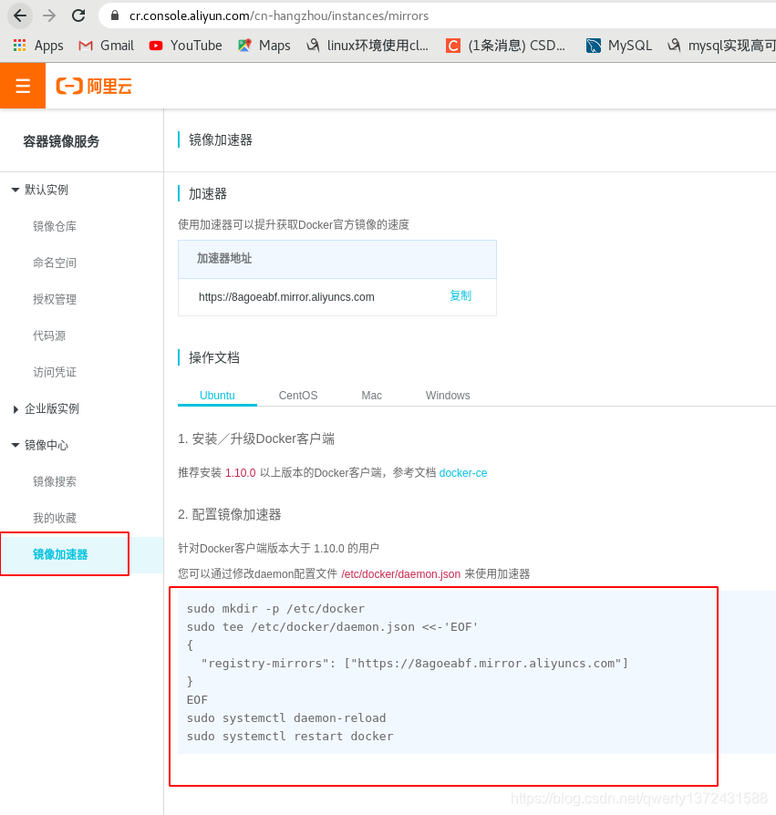Open the Apps grid bookmark
The height and width of the screenshot is (815, 776).
38,46
